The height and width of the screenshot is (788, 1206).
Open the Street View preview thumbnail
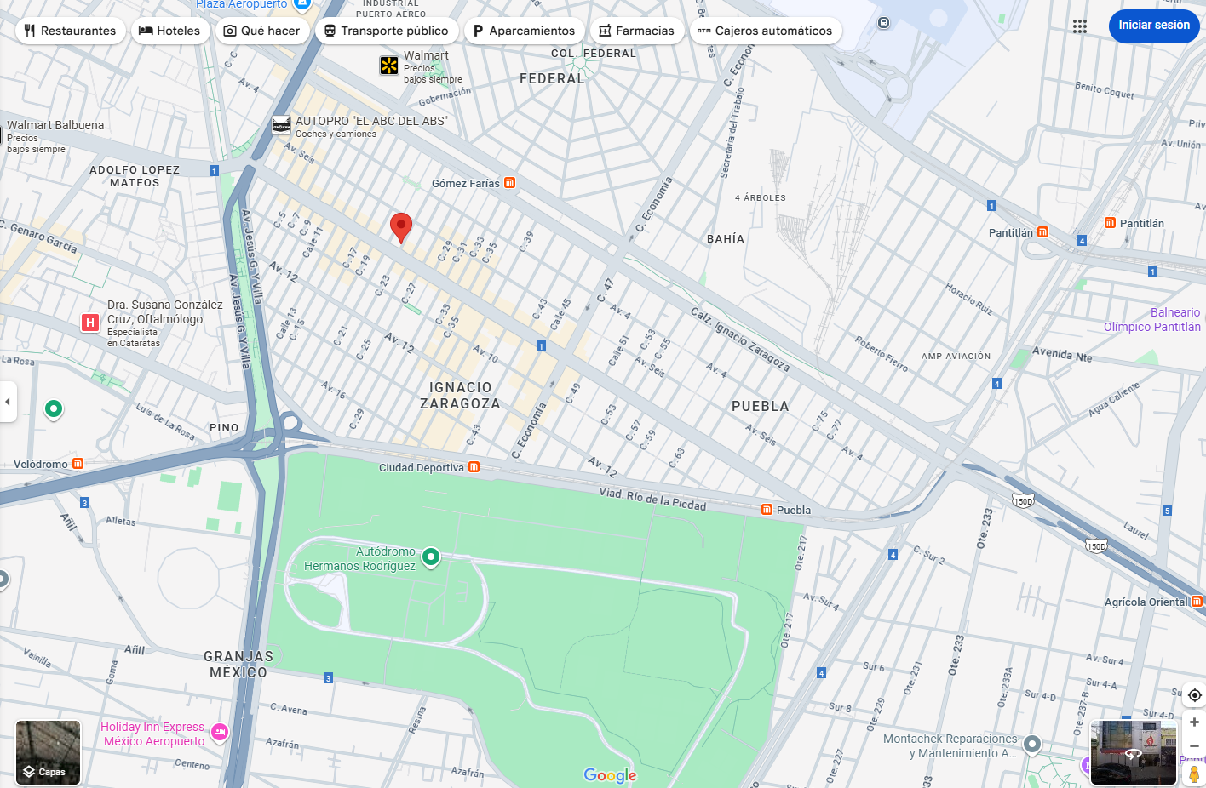pyautogui.click(x=1134, y=752)
